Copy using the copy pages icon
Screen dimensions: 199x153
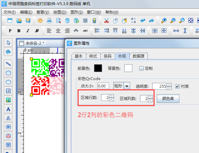point(115,21)
